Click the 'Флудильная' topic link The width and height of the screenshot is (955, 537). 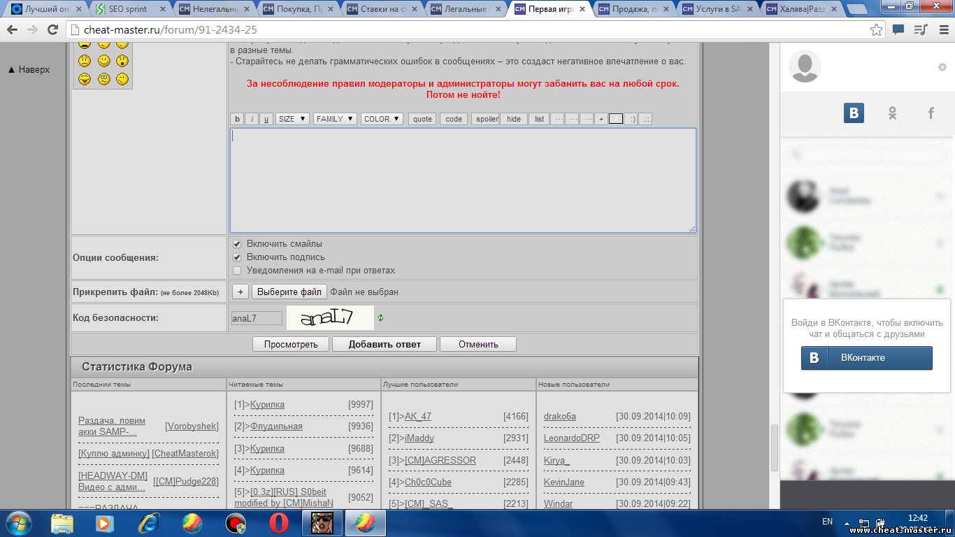coord(276,427)
